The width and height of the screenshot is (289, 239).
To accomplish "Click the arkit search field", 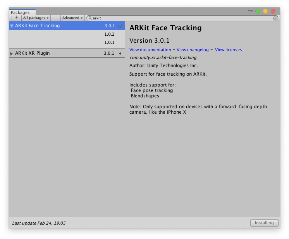I will 182,18.
